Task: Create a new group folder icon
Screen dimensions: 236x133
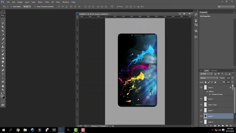Action: coord(223,126)
